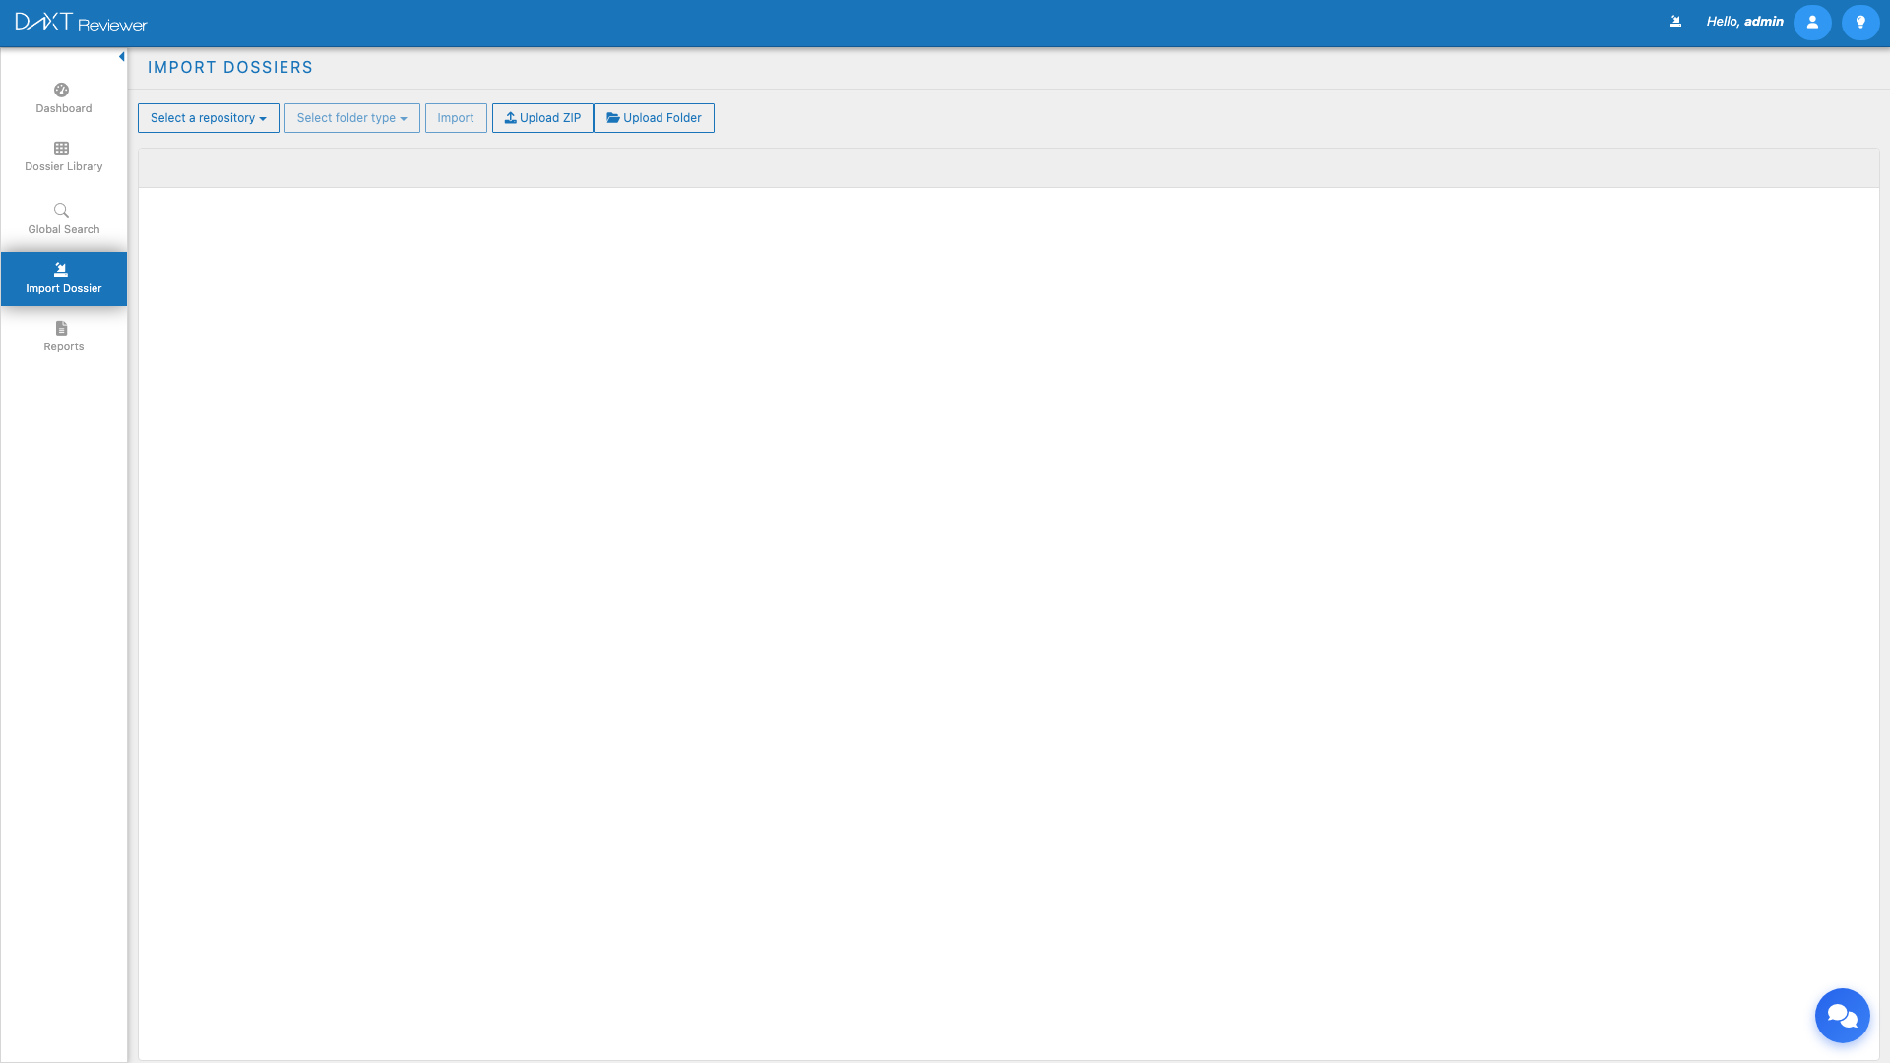Image resolution: width=1890 pixels, height=1063 pixels.
Task: Open the Select a repository dropdown
Action: point(208,118)
